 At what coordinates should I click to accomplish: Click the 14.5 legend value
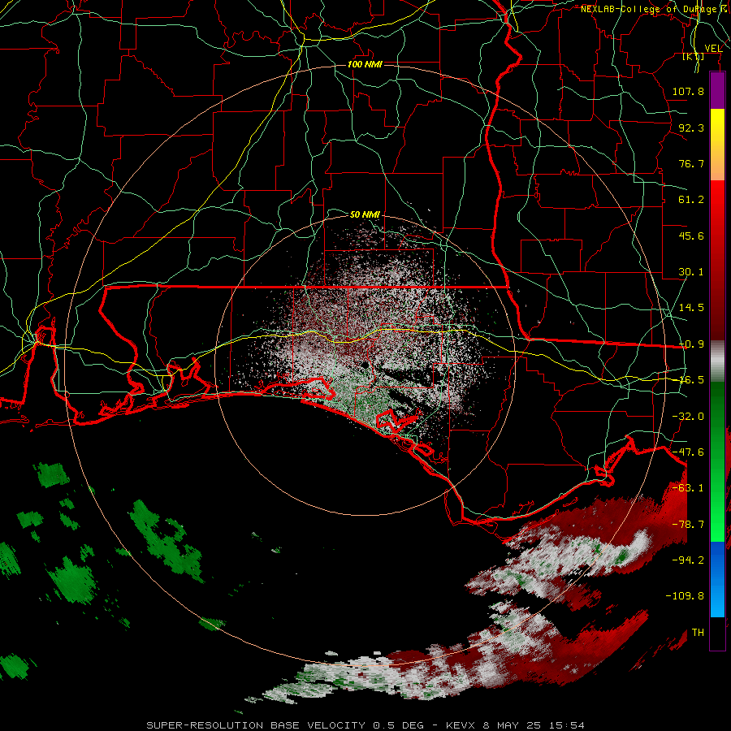(x=691, y=308)
